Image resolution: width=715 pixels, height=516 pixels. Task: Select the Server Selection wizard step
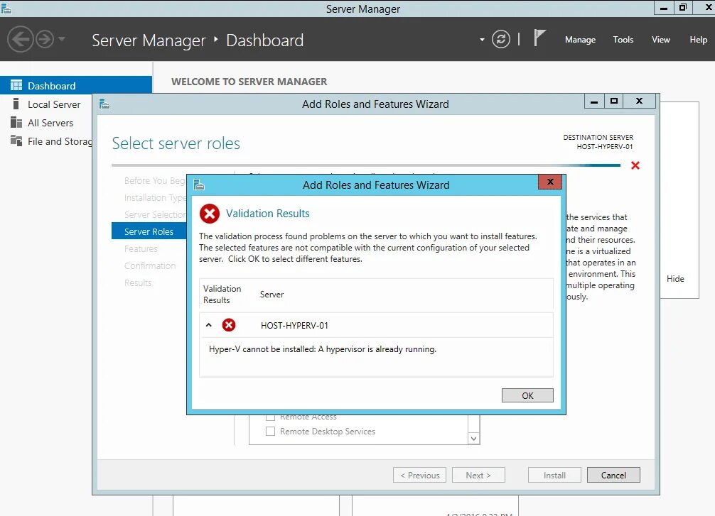(x=155, y=214)
